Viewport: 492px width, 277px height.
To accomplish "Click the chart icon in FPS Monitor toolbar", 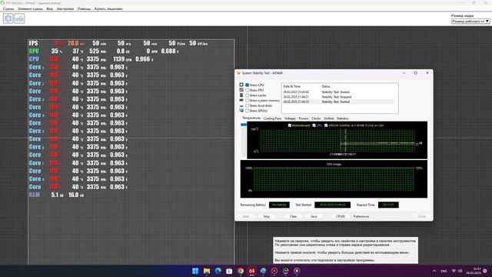I will [x=19, y=18].
